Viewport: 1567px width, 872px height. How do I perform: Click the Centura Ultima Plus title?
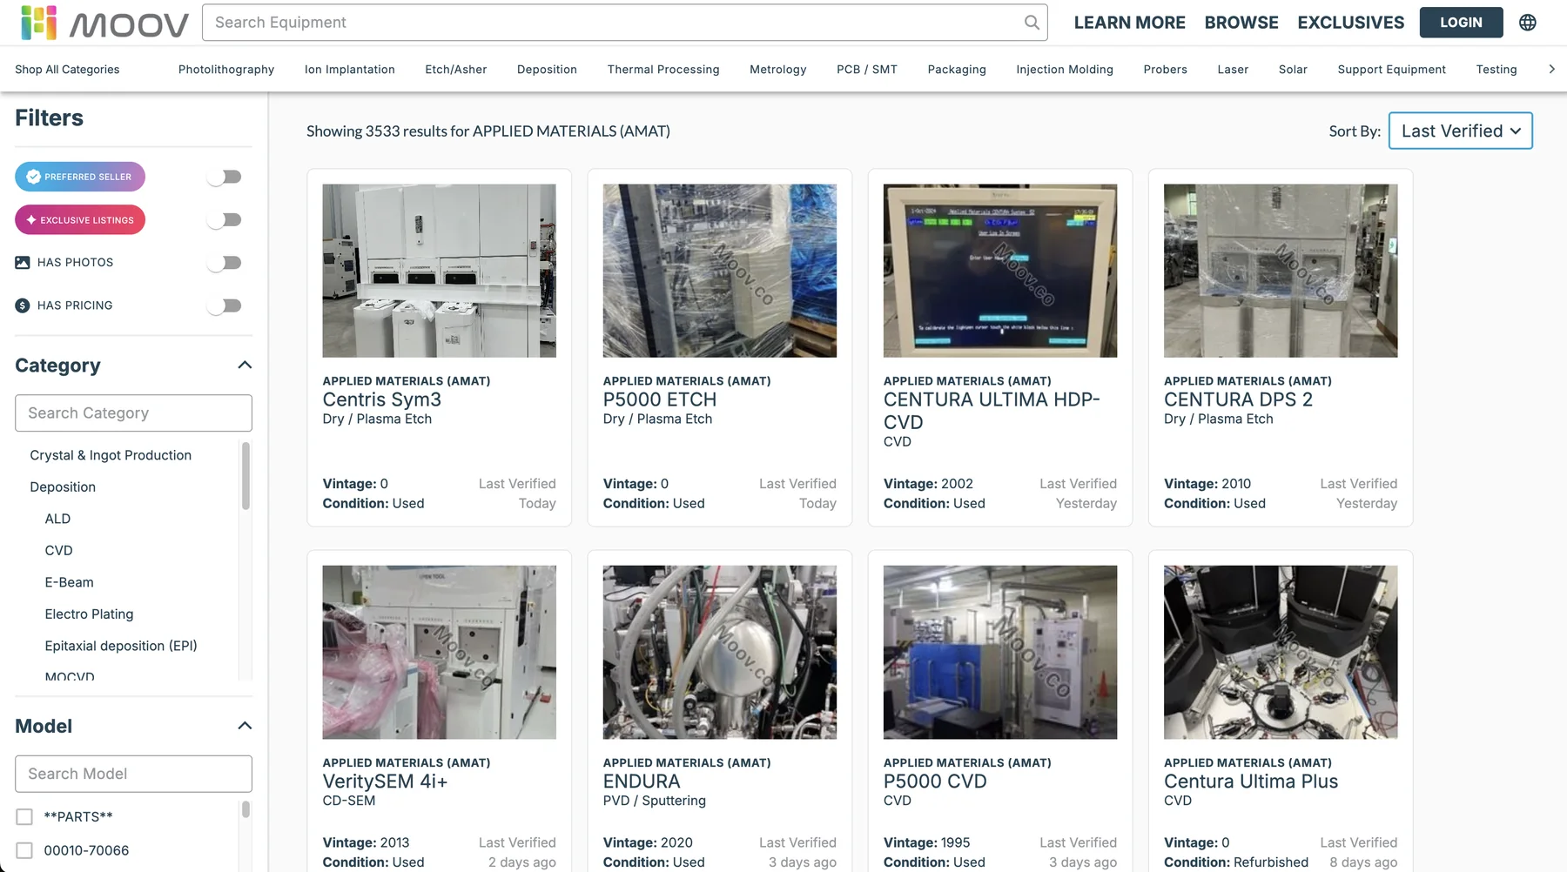tap(1251, 781)
